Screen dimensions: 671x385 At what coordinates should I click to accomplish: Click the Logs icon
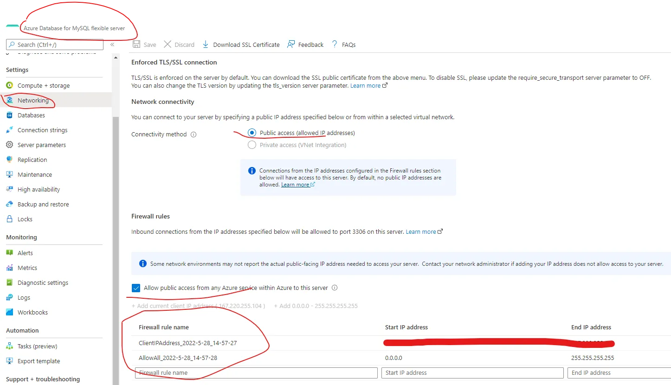[x=9, y=297]
